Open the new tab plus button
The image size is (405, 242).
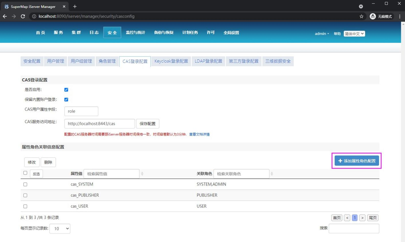click(x=75, y=6)
